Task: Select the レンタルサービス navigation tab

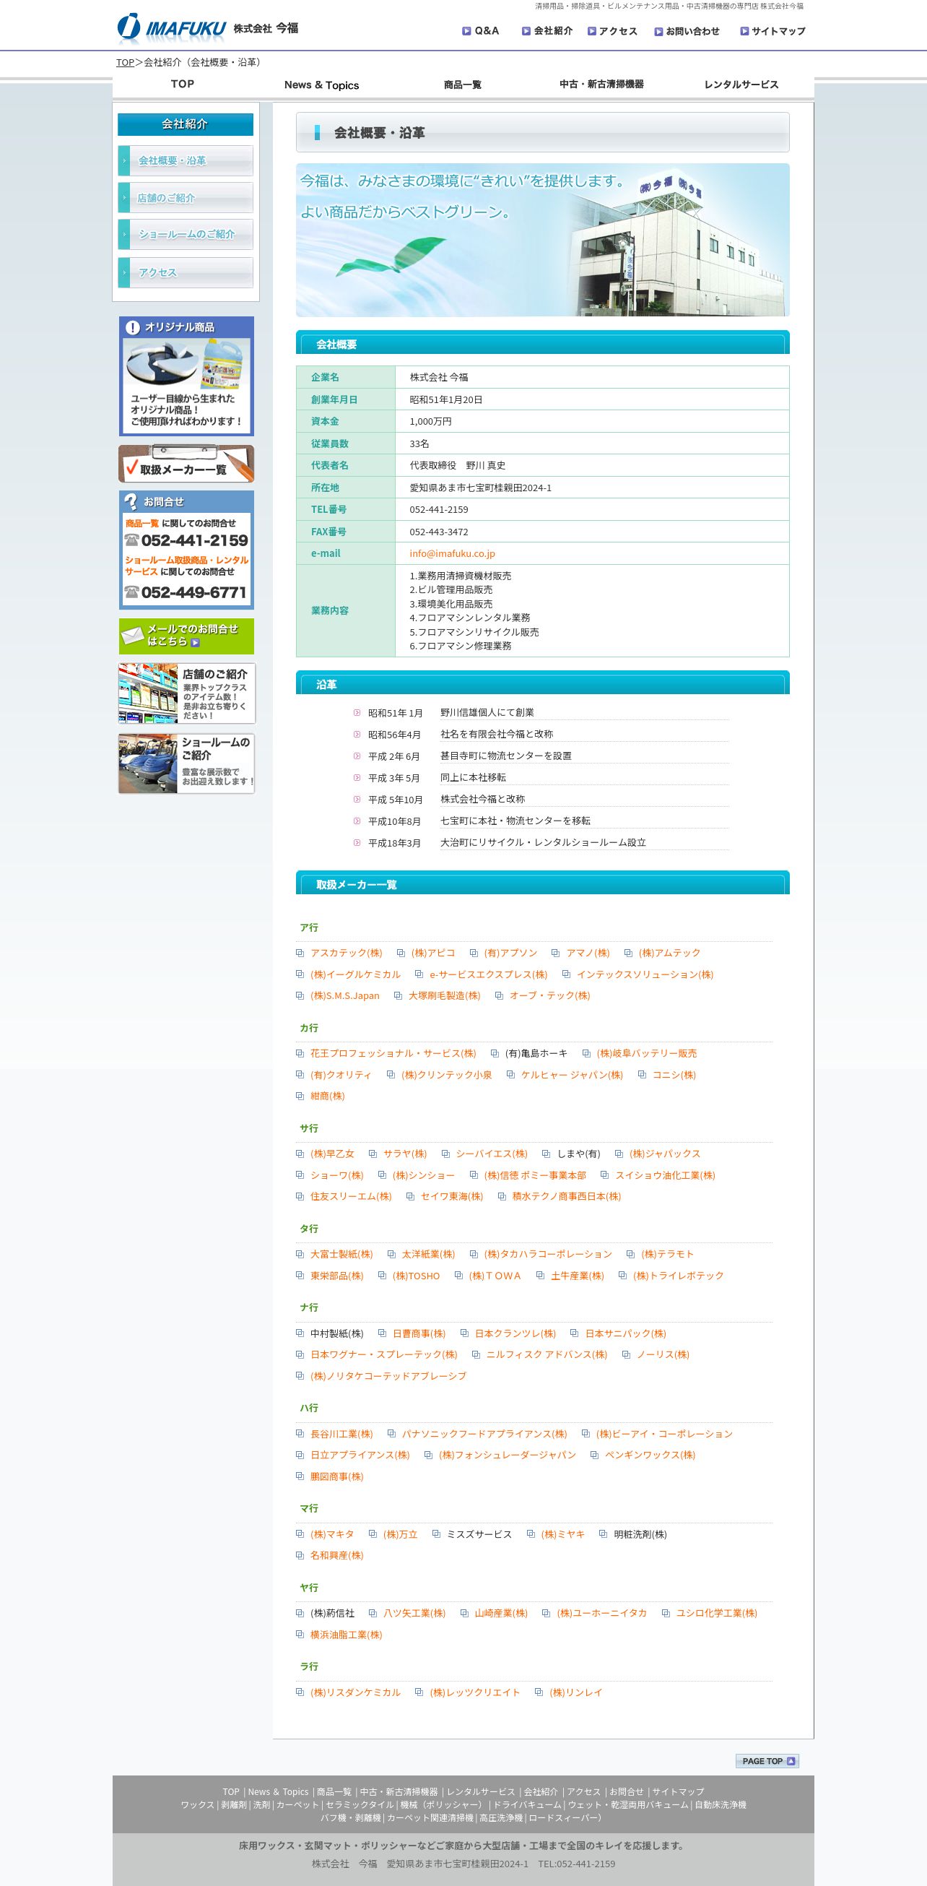Action: 741,85
